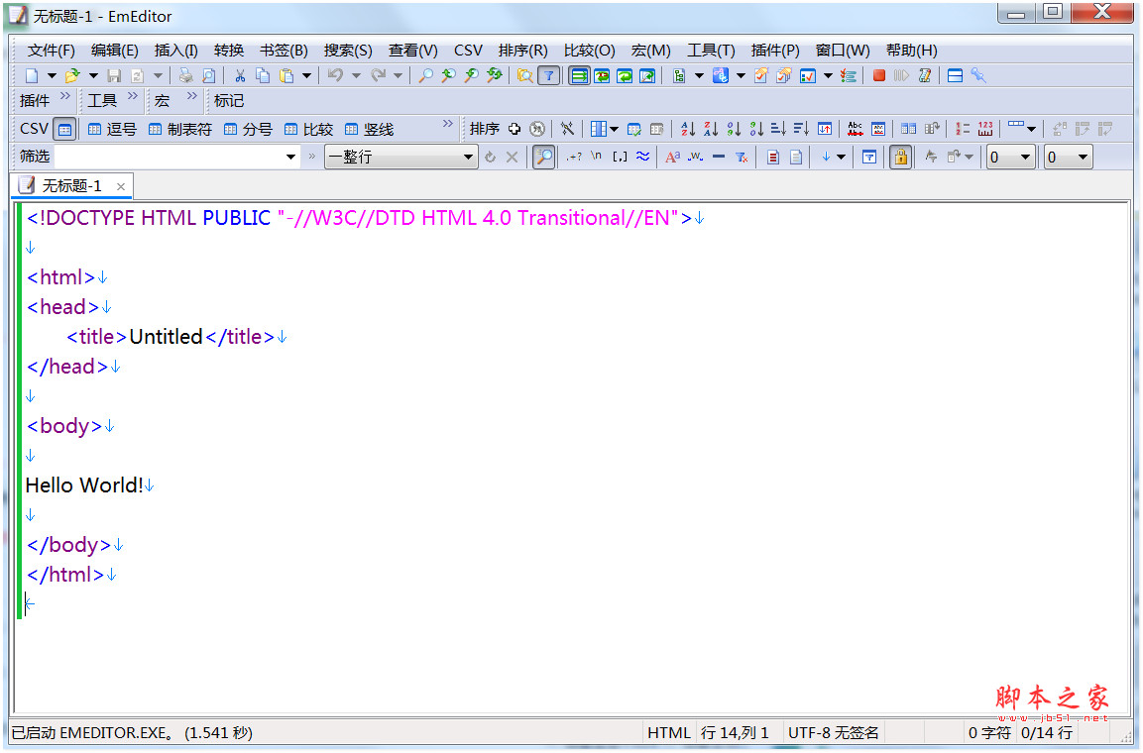Screen dimensions: 1143x753
Task: Switch to the 无标题-1 document tab
Action: click(x=71, y=186)
